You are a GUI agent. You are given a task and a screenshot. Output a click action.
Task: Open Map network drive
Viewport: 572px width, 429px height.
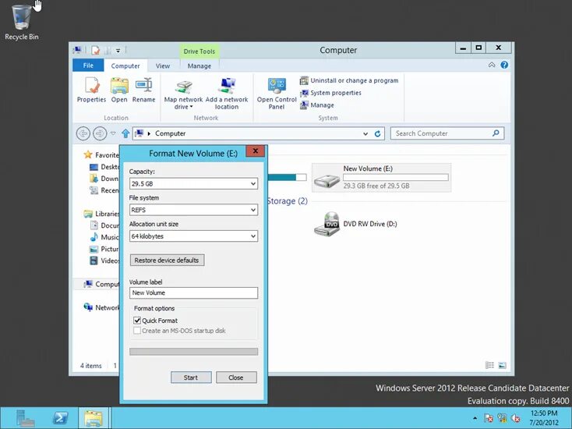click(x=183, y=93)
